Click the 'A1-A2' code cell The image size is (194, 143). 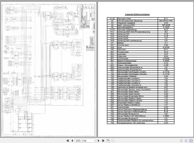(x=112, y=18)
